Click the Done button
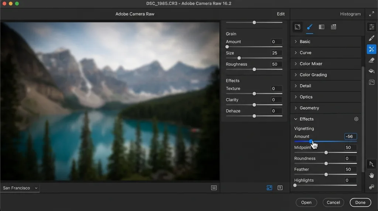The height and width of the screenshot is (211, 378). [360, 203]
